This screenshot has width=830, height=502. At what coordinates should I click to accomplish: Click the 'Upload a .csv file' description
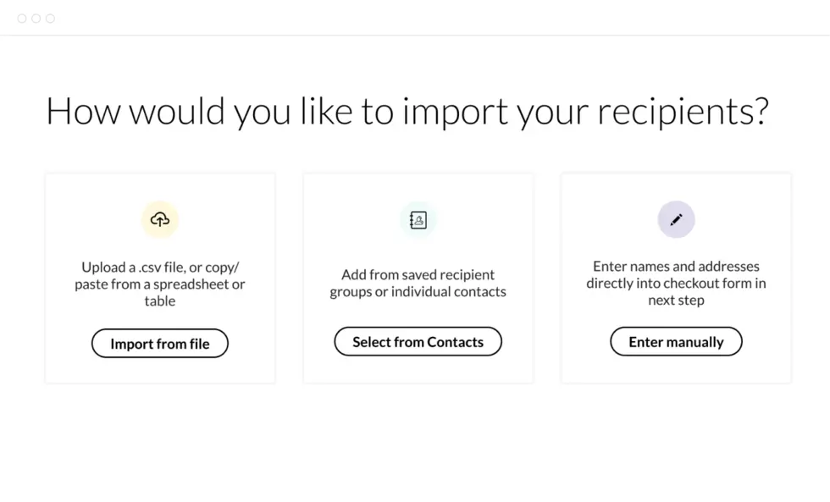pyautogui.click(x=160, y=284)
